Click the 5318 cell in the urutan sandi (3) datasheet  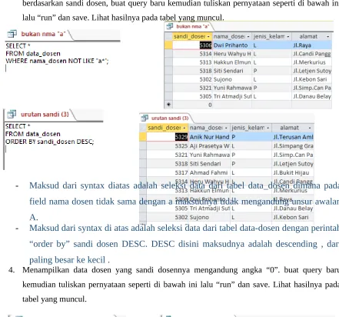pyautogui.click(x=168, y=164)
